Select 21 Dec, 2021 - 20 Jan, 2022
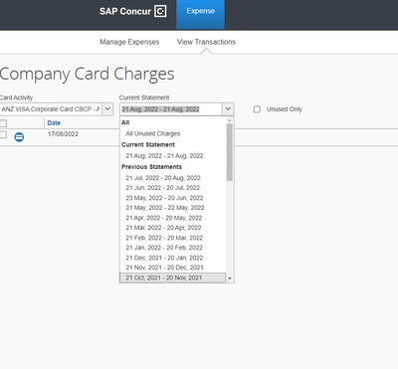This screenshot has width=398, height=369. pyautogui.click(x=164, y=258)
